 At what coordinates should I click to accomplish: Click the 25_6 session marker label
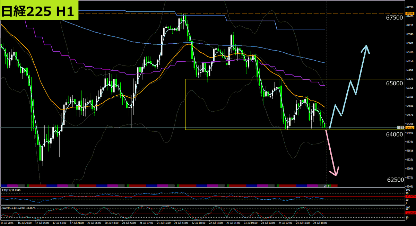coord(326,186)
